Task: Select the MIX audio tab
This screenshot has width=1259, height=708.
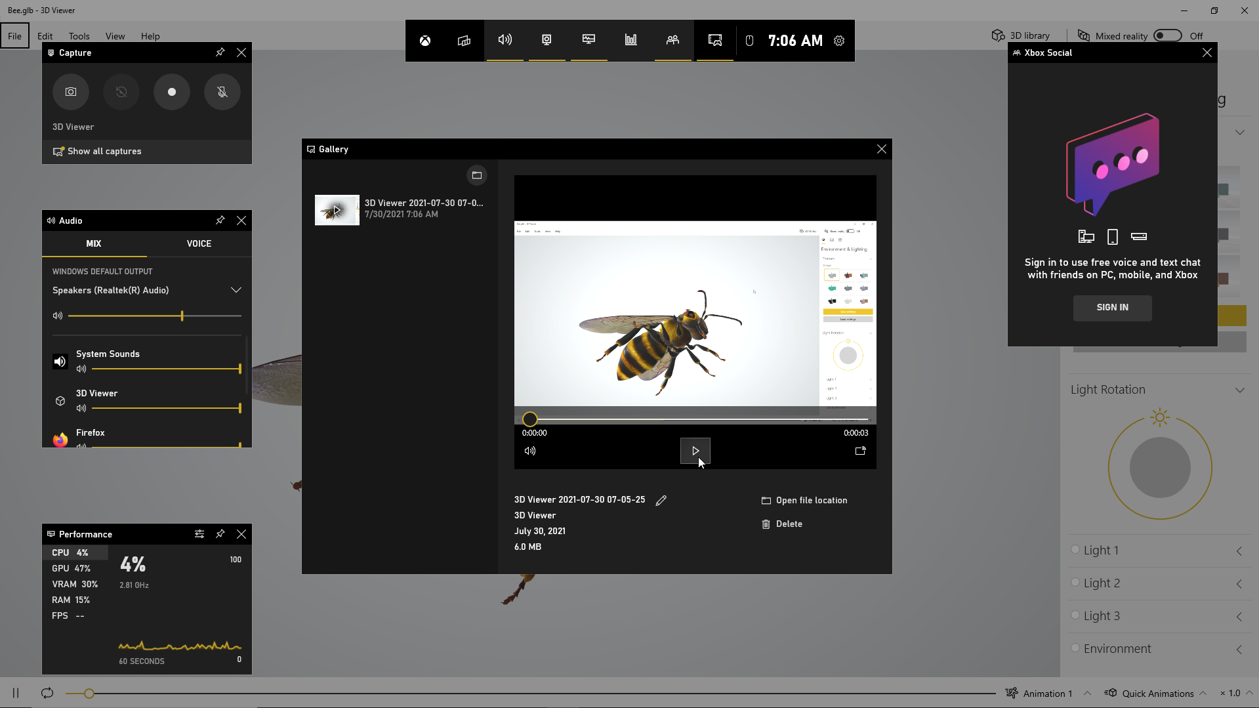Action: coord(94,243)
